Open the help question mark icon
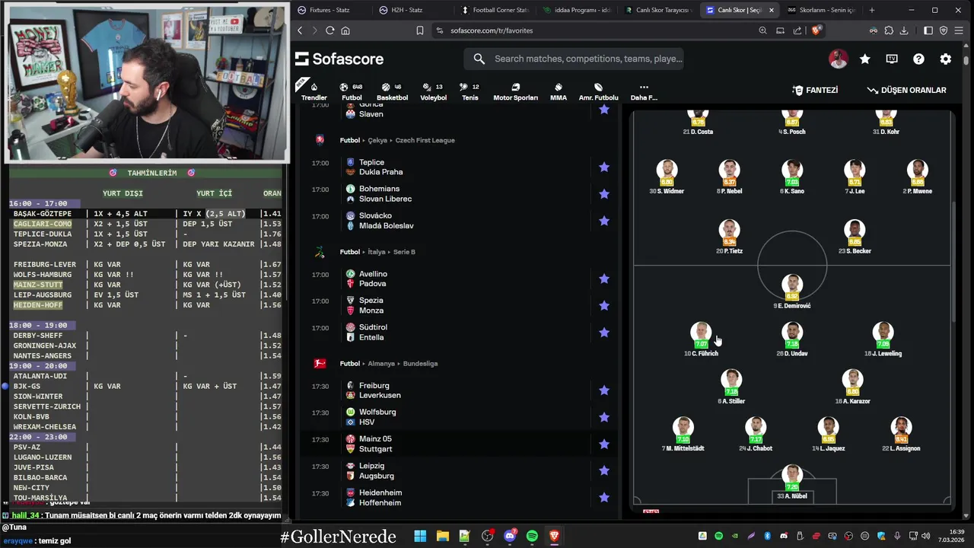974x548 pixels. (918, 59)
